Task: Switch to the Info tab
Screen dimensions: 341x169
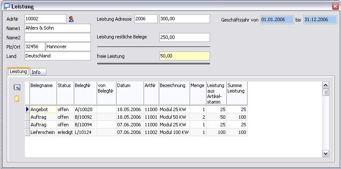Action: click(x=36, y=72)
